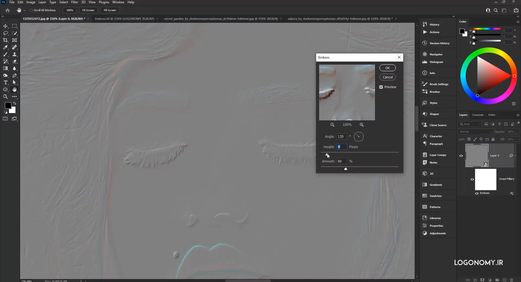Click Cancel in the Emboss dialog

tap(387, 77)
